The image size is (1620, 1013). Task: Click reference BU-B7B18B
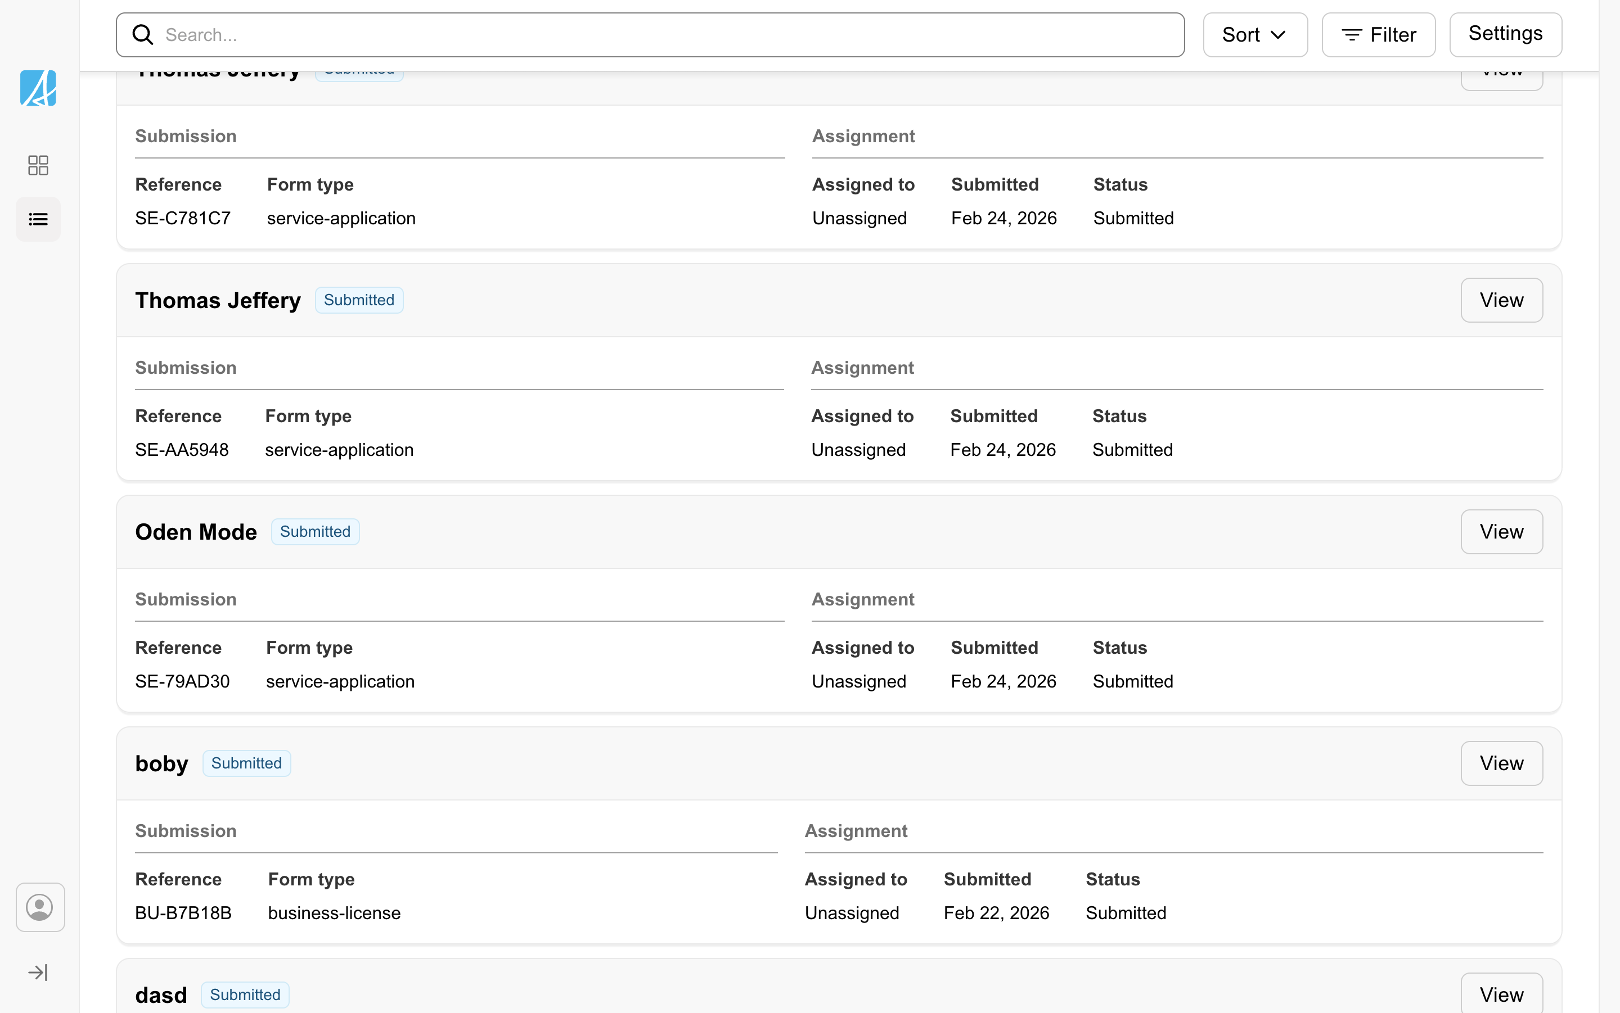(183, 913)
